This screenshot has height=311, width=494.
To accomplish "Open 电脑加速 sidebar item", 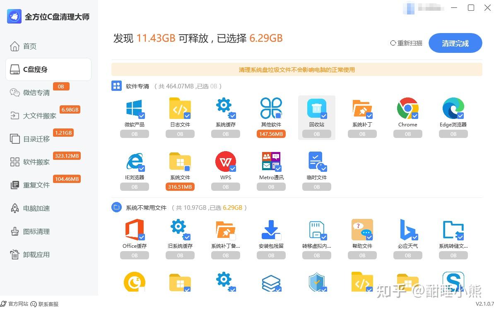I will coord(30,208).
